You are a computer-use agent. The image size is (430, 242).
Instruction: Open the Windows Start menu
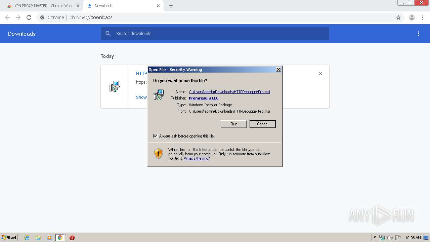click(x=9, y=237)
